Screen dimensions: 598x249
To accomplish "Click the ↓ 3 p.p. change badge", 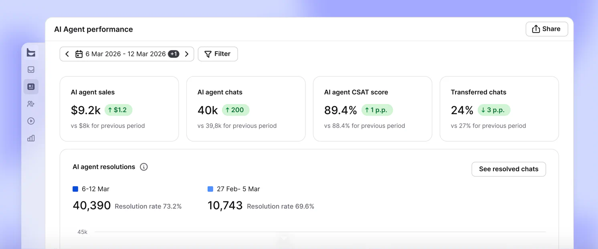I will (494, 110).
